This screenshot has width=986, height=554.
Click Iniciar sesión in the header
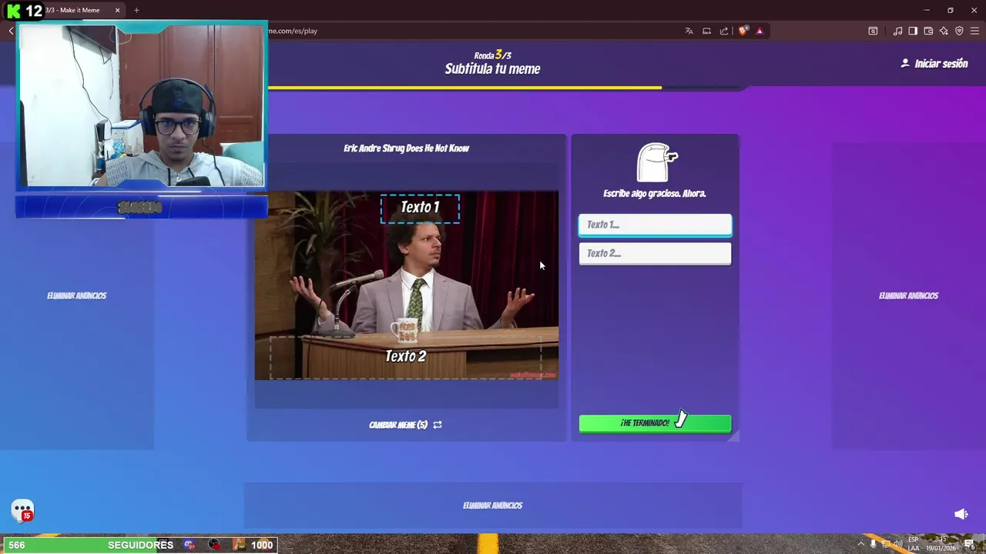click(x=941, y=64)
